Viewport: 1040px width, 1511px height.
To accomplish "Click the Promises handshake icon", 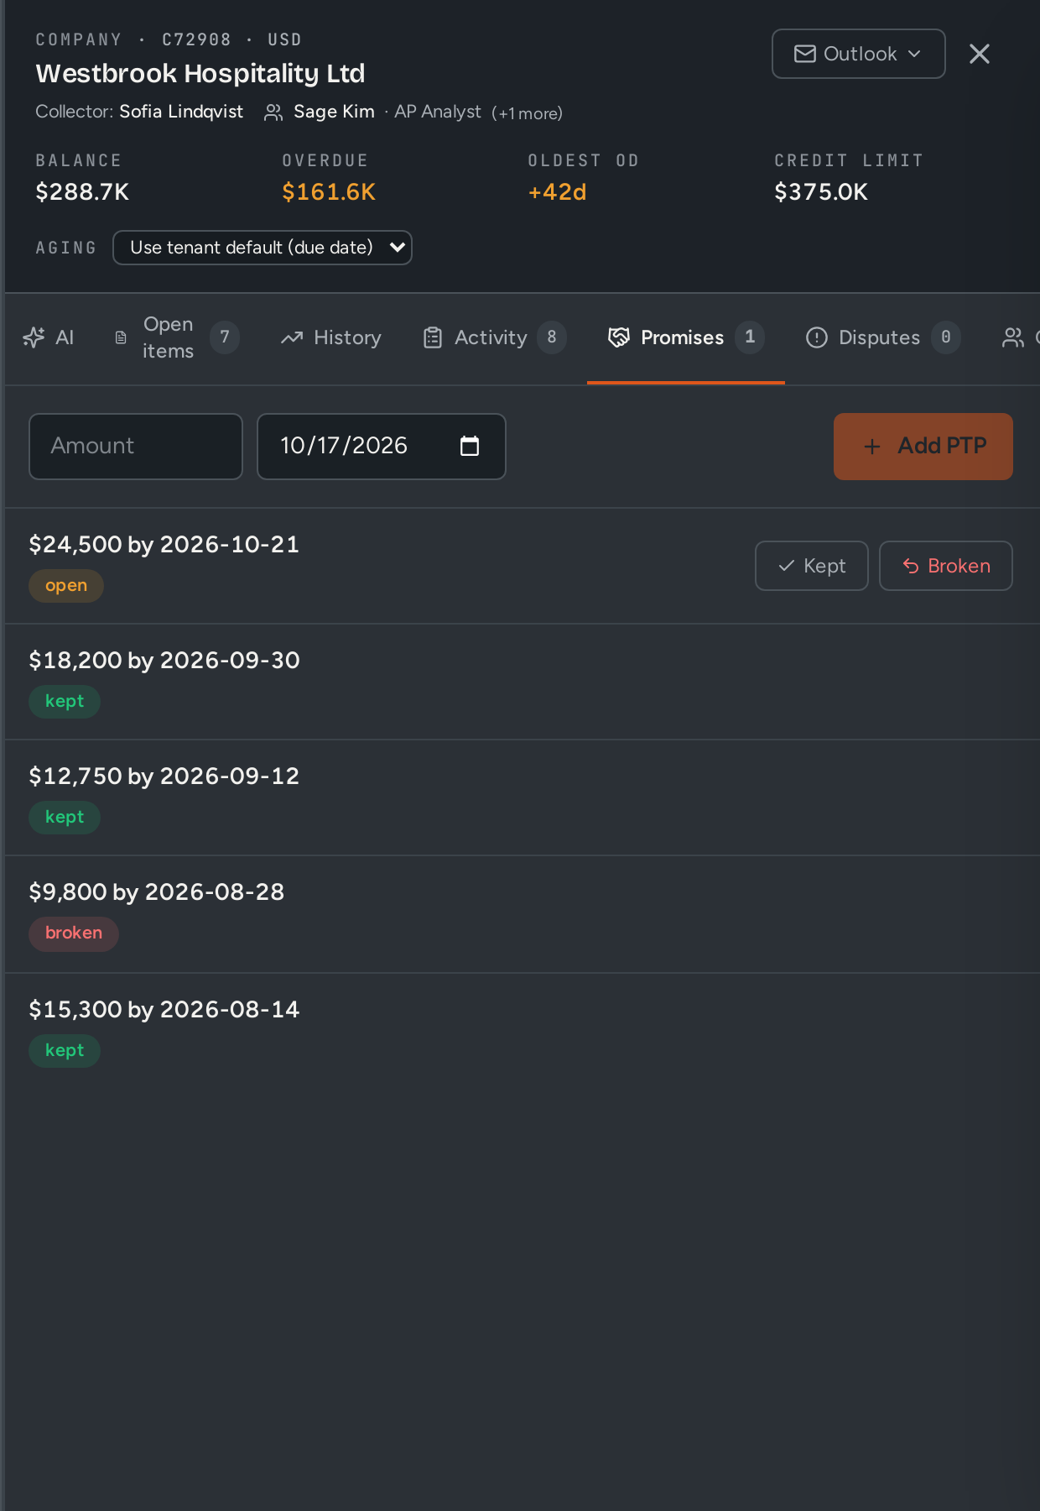I will pyautogui.click(x=619, y=337).
